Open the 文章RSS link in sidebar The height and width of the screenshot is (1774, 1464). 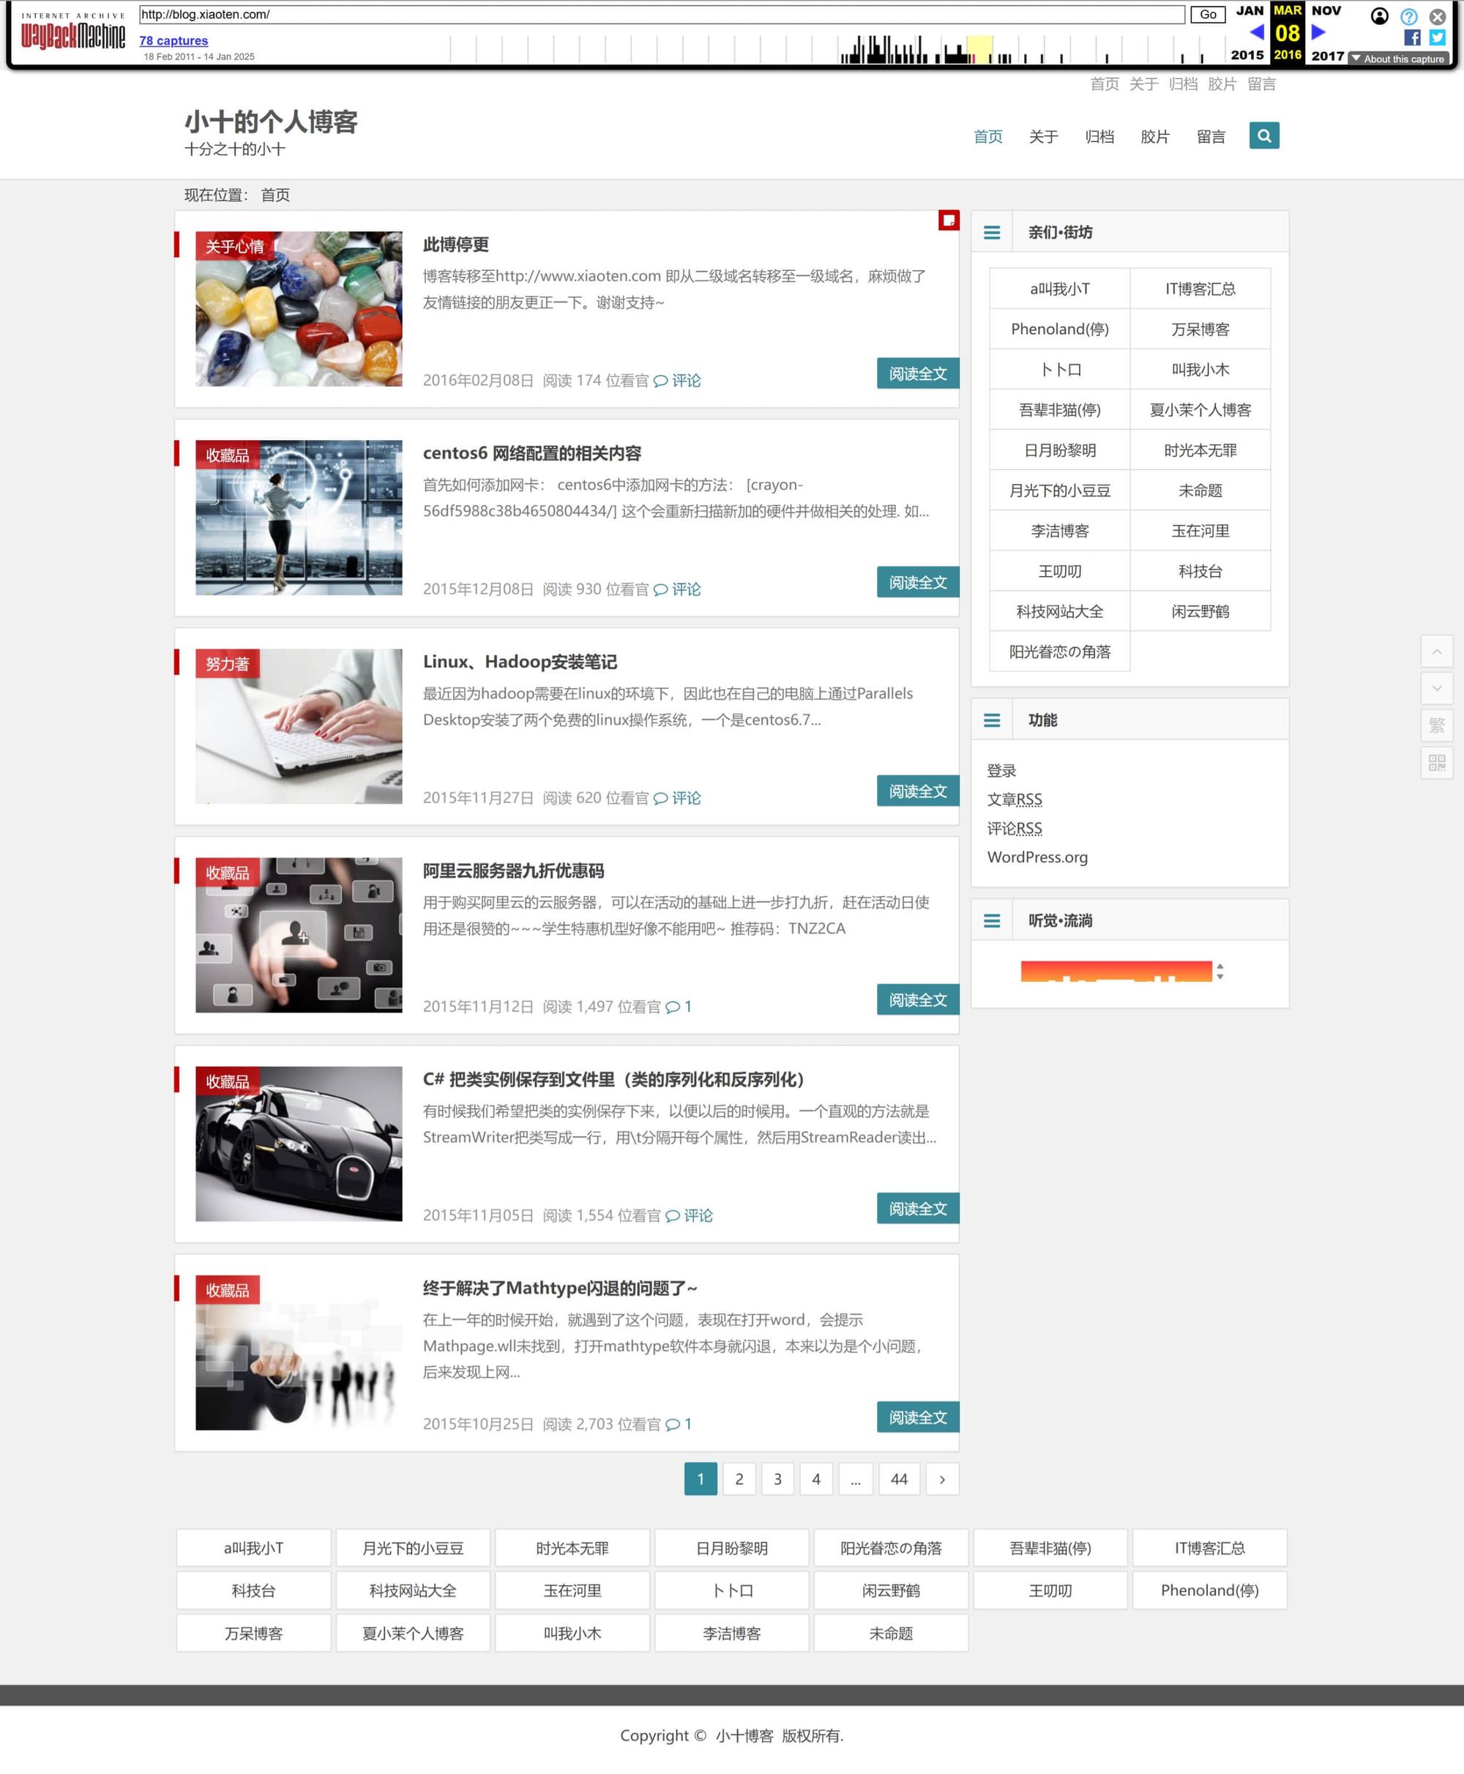(x=1014, y=799)
